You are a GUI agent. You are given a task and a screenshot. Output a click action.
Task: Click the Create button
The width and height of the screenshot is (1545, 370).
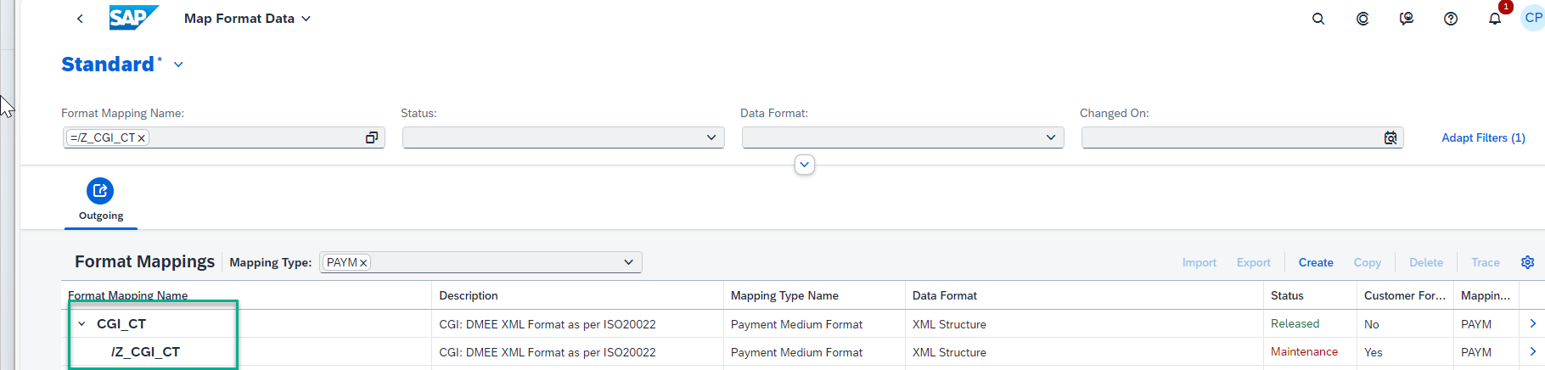pyautogui.click(x=1316, y=262)
